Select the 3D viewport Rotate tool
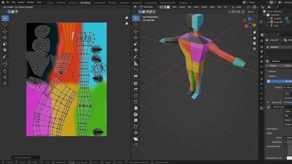 [x=136, y=37]
